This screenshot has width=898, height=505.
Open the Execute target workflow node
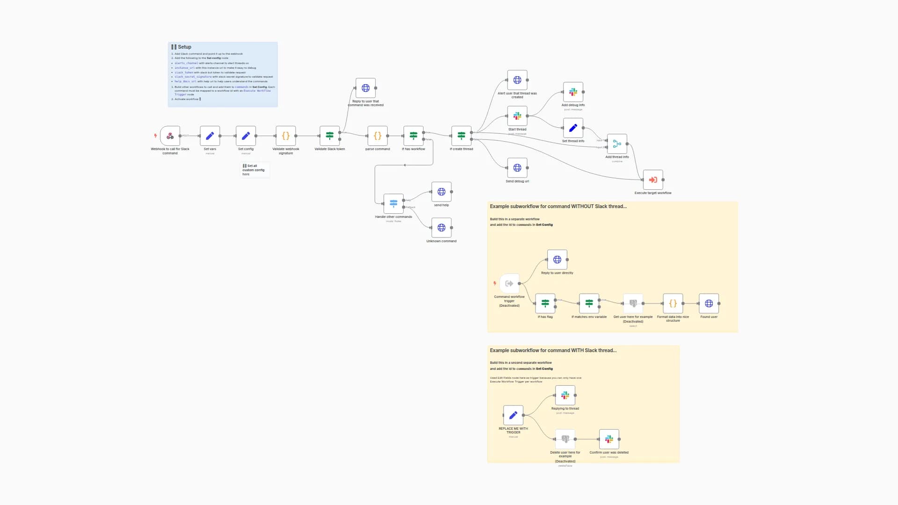click(x=653, y=180)
